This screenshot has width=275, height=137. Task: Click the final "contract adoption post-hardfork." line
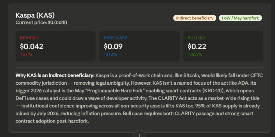pos(52,121)
